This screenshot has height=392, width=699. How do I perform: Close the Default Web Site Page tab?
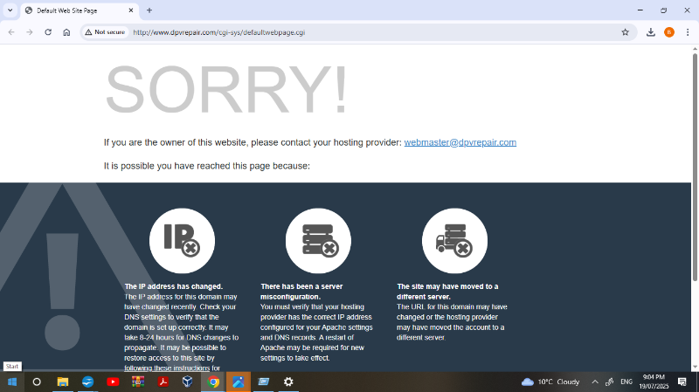click(x=130, y=10)
